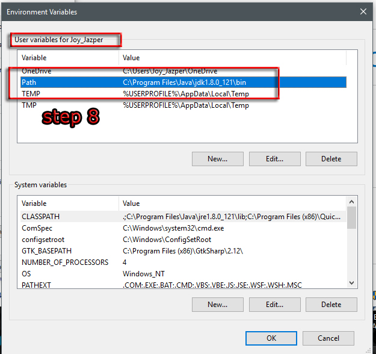Click New button under user variables

(218, 159)
